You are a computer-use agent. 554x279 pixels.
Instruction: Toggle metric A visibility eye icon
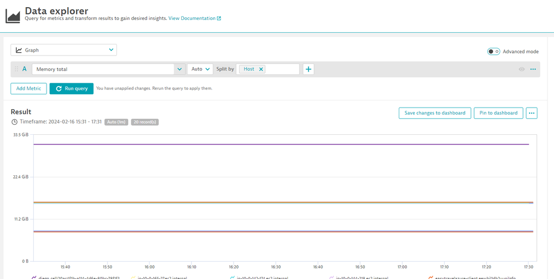522,69
